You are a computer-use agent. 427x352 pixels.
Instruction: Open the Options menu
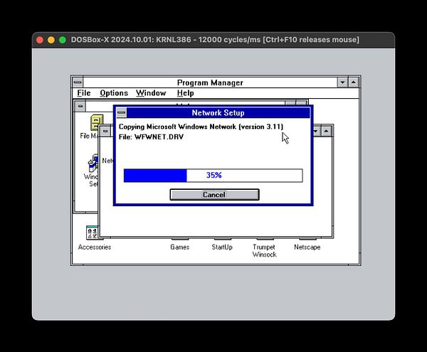click(x=114, y=93)
